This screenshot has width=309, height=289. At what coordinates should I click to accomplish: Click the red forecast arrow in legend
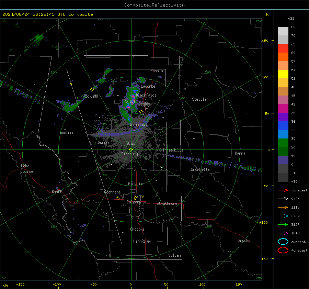click(283, 190)
